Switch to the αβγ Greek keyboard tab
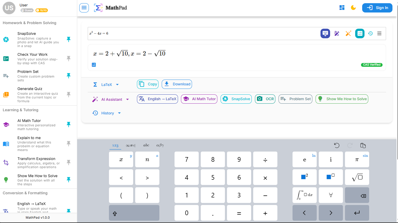The height and width of the screenshot is (223, 398). click(x=160, y=145)
